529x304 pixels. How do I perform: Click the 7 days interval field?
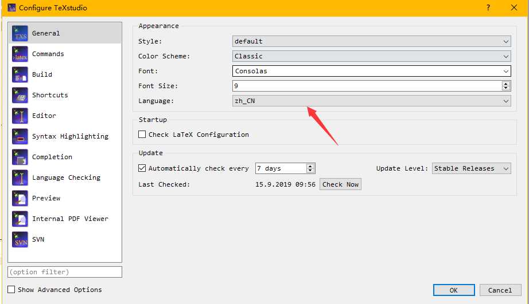[281, 168]
